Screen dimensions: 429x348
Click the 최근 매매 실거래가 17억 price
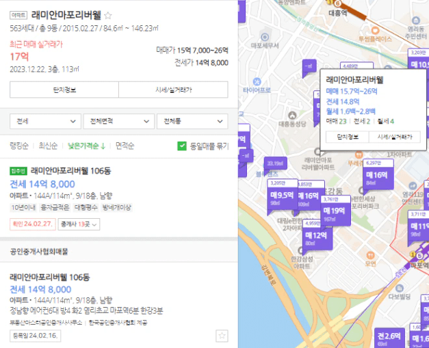19,57
